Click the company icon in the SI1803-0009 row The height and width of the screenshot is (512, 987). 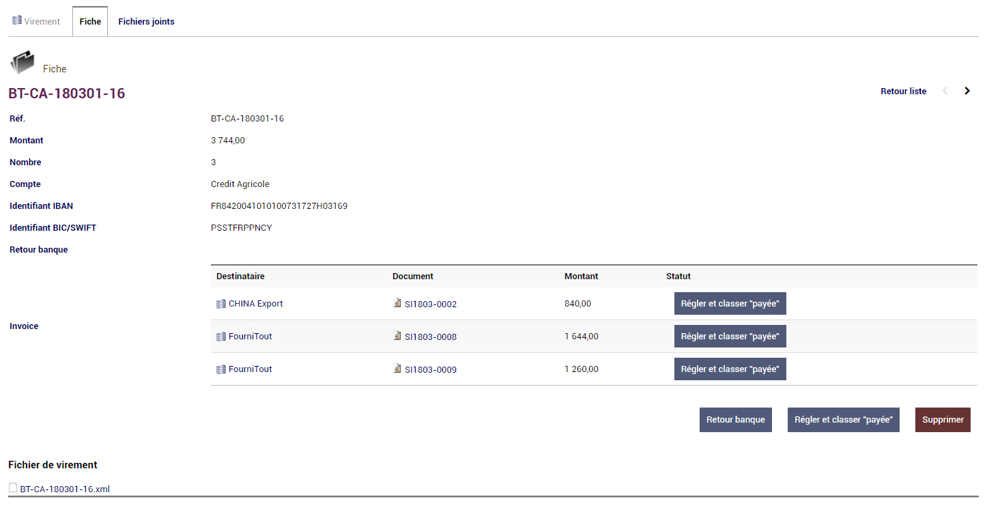coord(220,369)
